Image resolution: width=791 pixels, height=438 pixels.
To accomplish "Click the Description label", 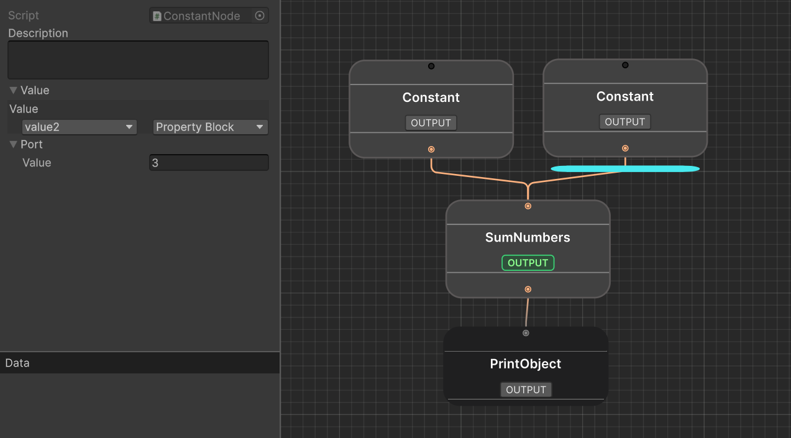I will (x=38, y=33).
